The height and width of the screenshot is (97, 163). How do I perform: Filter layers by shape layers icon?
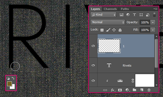pyautogui.click(x=141, y=15)
